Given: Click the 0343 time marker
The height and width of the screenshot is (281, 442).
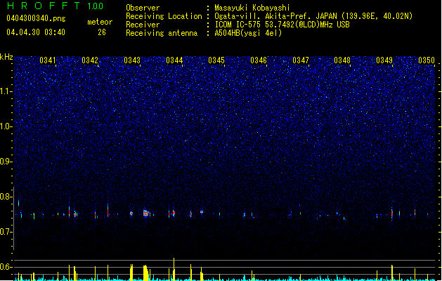Looking at the screenshot, I should [132, 60].
